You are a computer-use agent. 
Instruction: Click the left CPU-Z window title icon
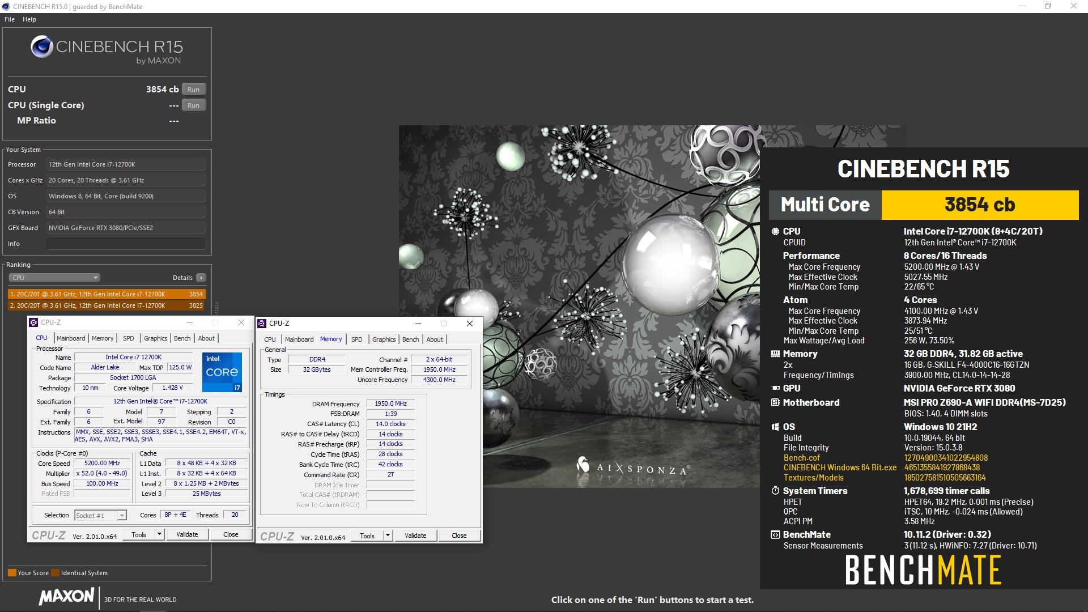click(x=33, y=322)
